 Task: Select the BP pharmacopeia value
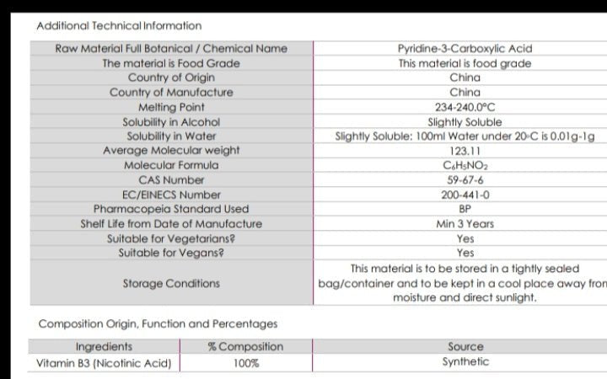tap(465, 209)
